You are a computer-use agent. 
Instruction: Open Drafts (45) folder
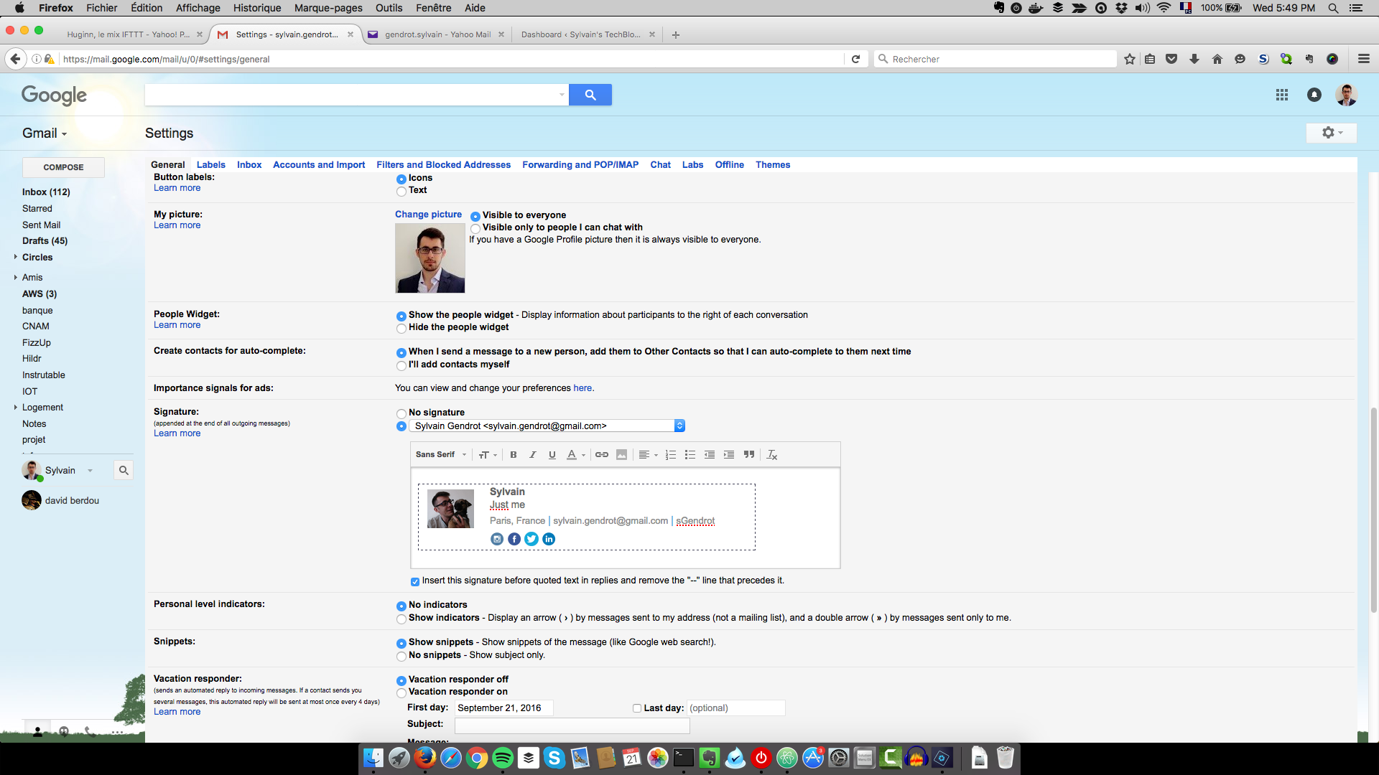(45, 241)
